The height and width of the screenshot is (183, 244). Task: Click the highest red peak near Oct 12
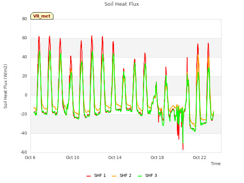point(92,36)
